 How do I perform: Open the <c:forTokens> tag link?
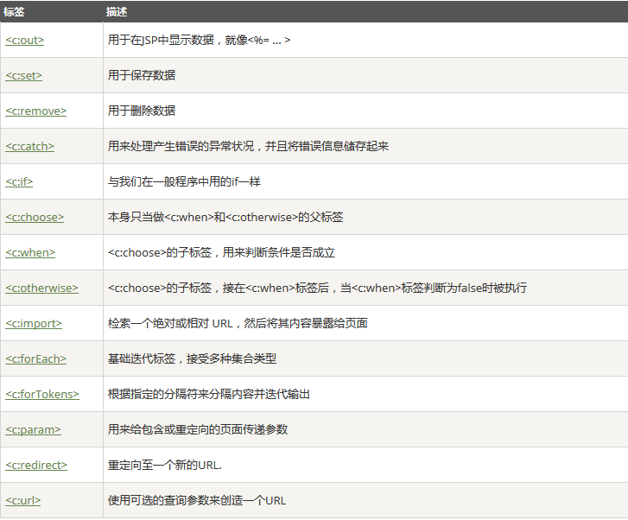coord(42,394)
